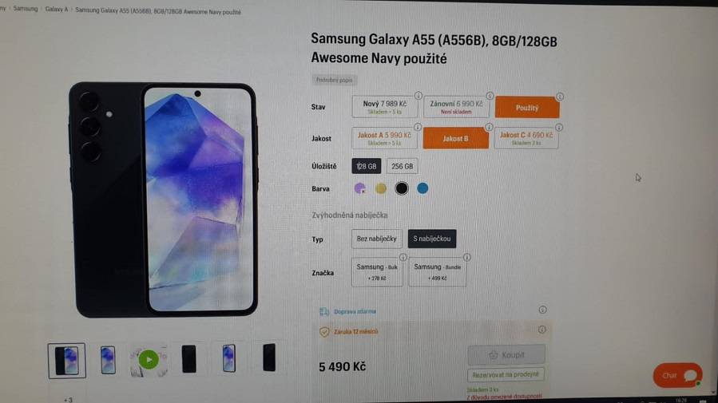
Task: Open Samsung breadcrumb link
Action: [26, 9]
